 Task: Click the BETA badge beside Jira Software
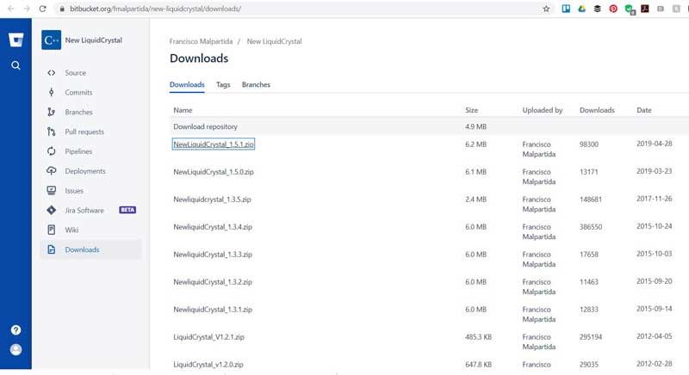[127, 210]
